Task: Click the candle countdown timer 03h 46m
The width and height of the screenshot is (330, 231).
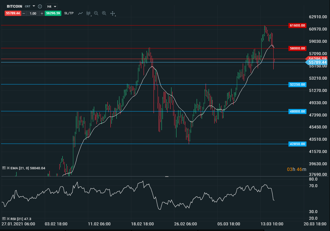Action: [x=297, y=169]
